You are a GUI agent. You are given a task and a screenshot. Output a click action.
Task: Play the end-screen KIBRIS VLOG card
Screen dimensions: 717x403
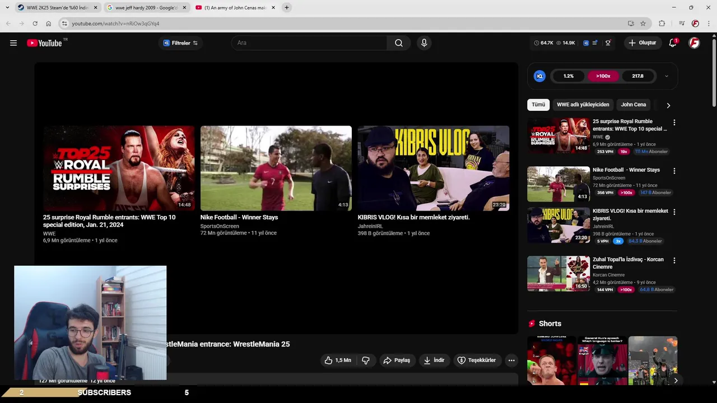coord(434,168)
